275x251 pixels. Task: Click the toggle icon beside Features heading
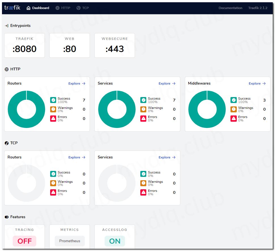(7, 217)
